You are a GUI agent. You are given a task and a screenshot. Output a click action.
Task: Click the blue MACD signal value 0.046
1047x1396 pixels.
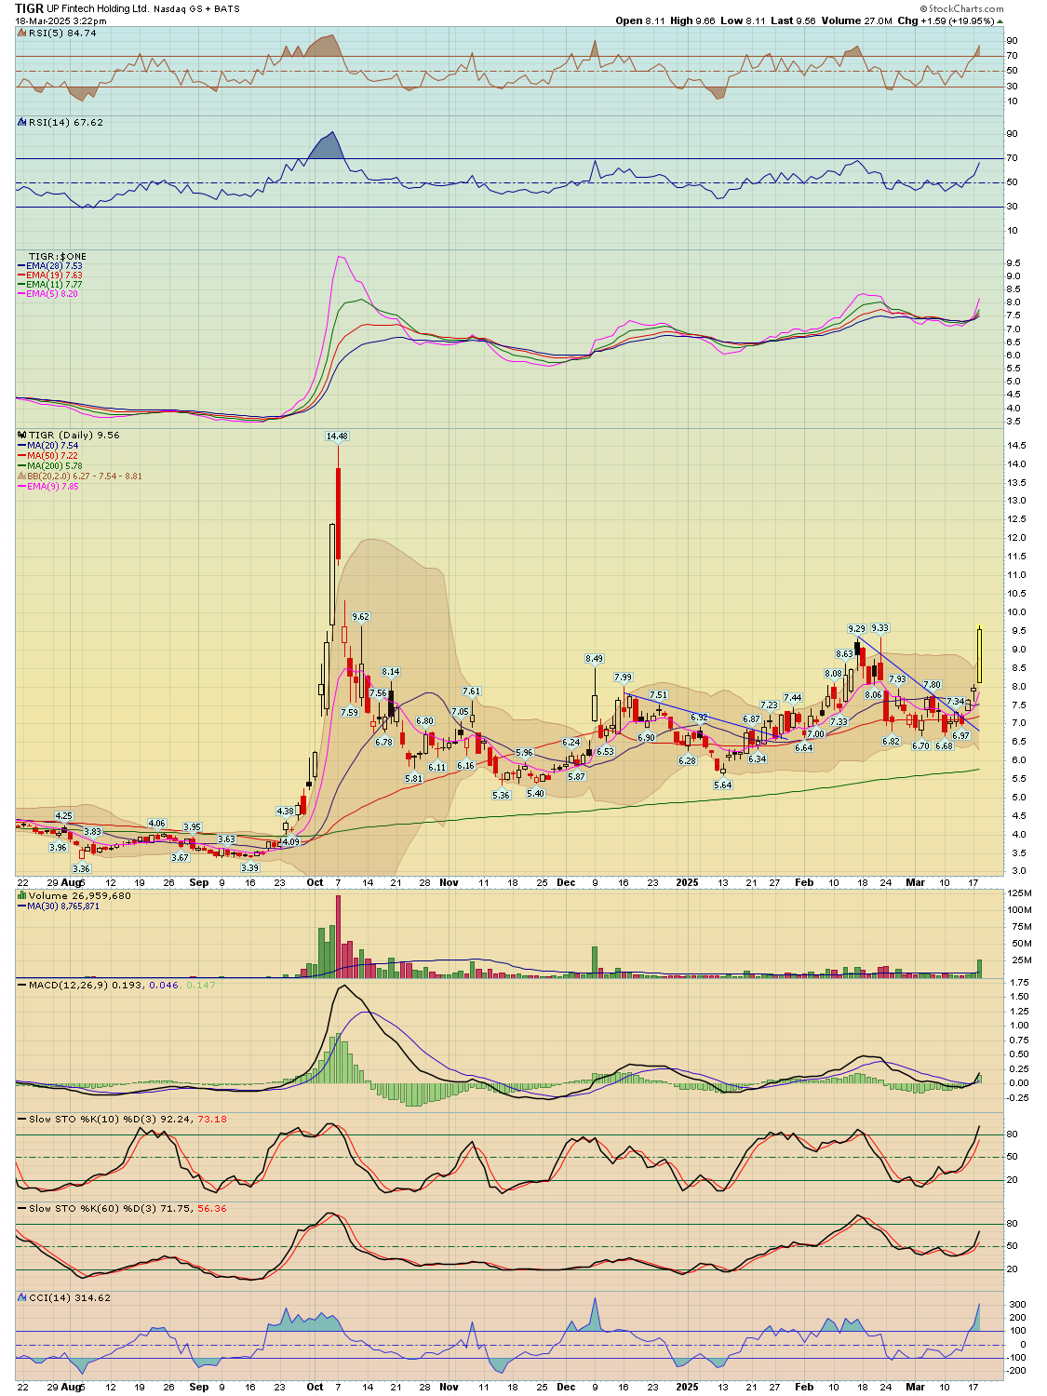click(164, 985)
